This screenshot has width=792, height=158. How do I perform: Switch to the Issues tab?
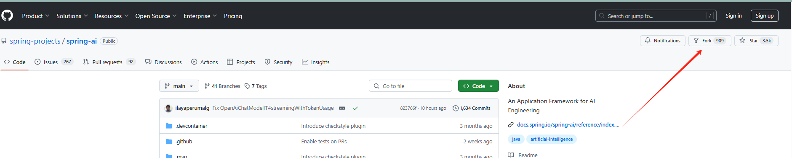click(x=54, y=62)
